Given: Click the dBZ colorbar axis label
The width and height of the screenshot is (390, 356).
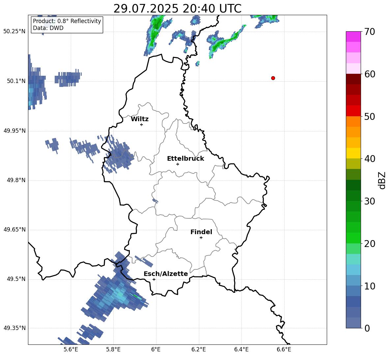Looking at the screenshot, I should coord(382,180).
